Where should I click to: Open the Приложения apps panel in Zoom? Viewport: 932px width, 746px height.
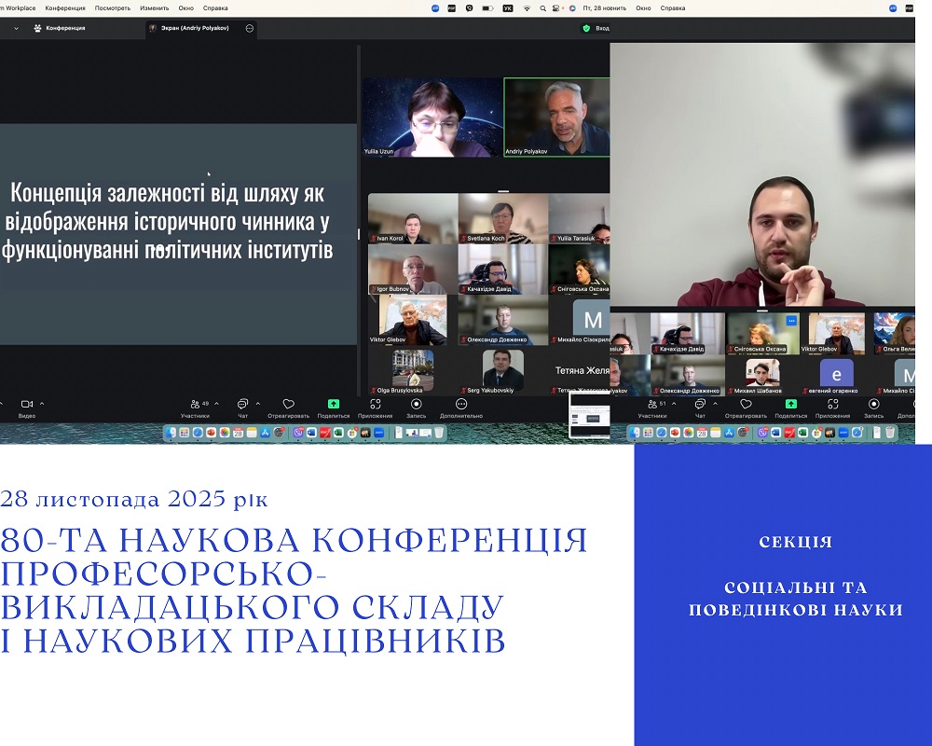tap(377, 403)
